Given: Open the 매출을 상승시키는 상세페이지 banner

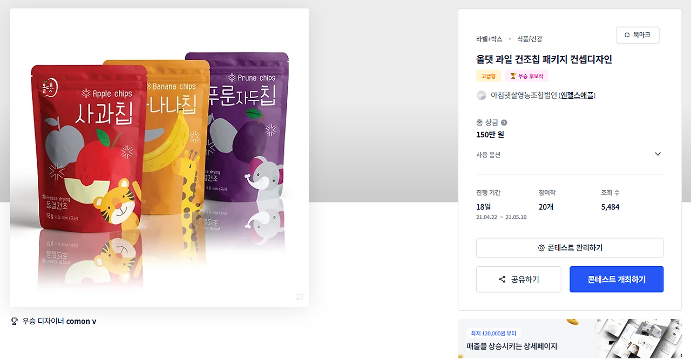Looking at the screenshot, I should point(570,339).
